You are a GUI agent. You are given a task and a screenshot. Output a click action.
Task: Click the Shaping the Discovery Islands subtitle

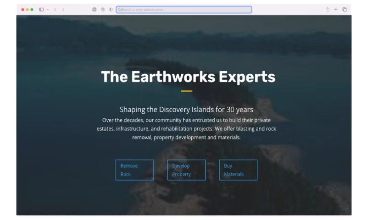(x=186, y=110)
